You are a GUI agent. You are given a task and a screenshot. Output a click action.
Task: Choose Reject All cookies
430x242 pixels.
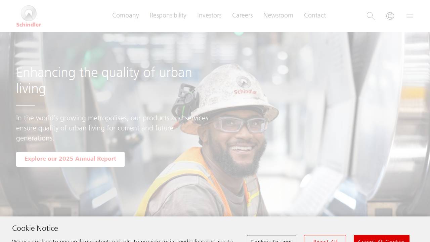coord(325,239)
